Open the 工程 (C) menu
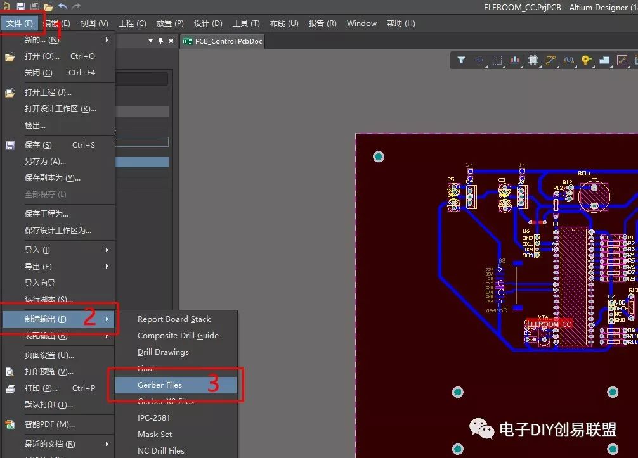 pyautogui.click(x=133, y=23)
